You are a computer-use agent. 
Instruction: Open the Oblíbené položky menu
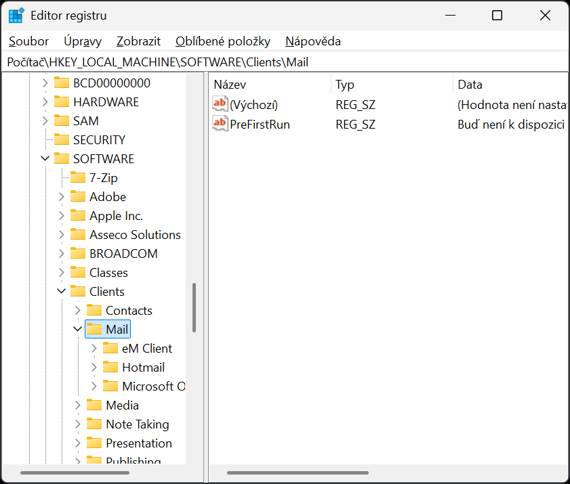[x=222, y=41]
